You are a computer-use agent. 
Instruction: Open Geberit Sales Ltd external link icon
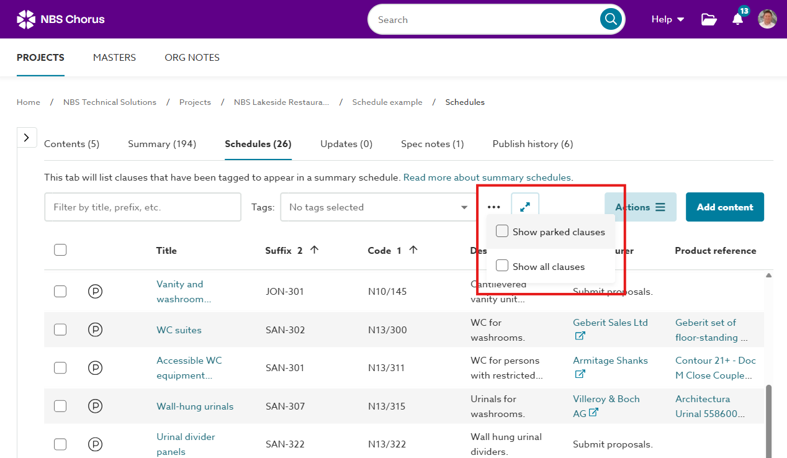580,336
